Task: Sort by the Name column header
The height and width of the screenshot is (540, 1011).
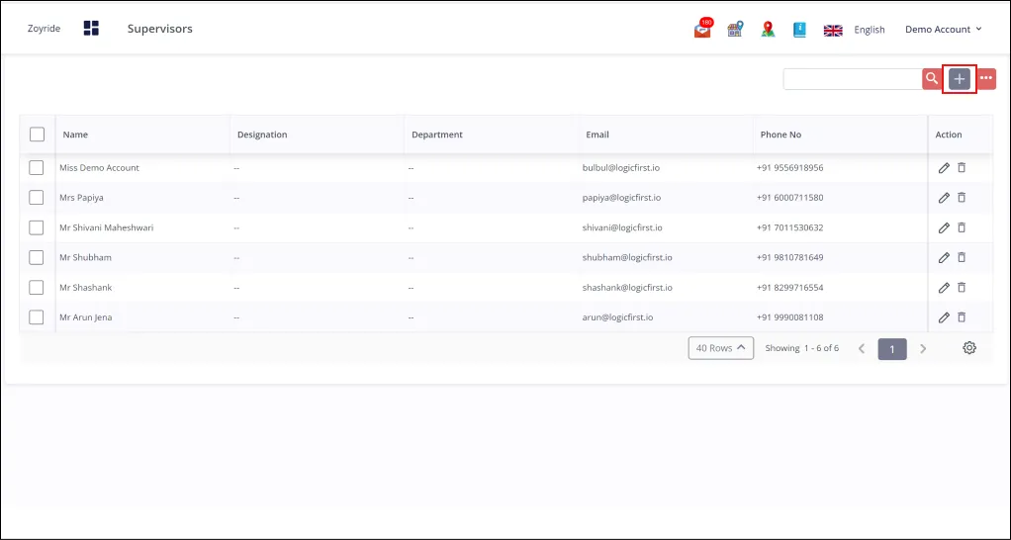Action: (x=75, y=135)
